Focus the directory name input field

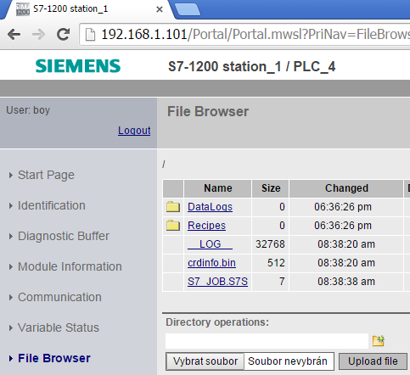[267, 341]
